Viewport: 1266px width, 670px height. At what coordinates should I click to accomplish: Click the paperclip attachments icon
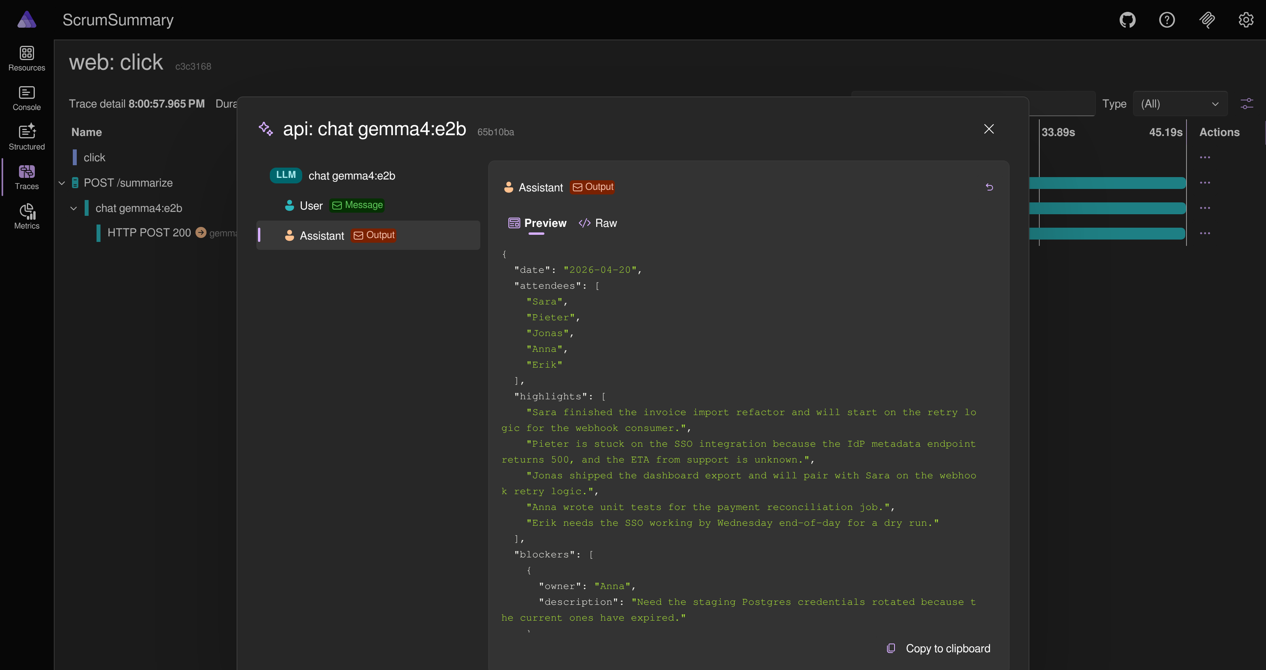[1207, 20]
